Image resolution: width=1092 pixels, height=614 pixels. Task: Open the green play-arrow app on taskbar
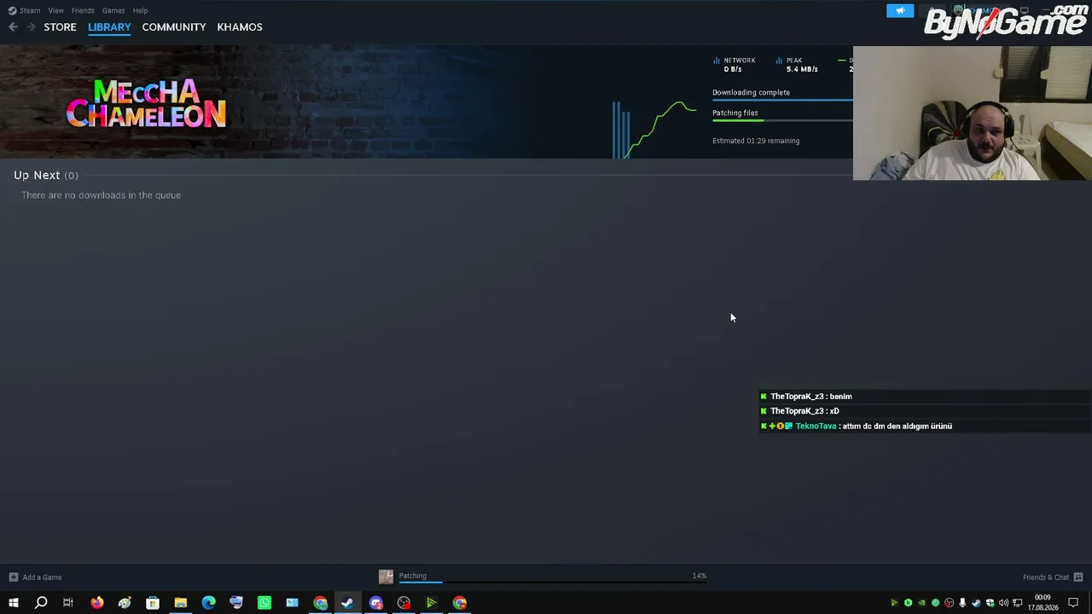point(432,603)
